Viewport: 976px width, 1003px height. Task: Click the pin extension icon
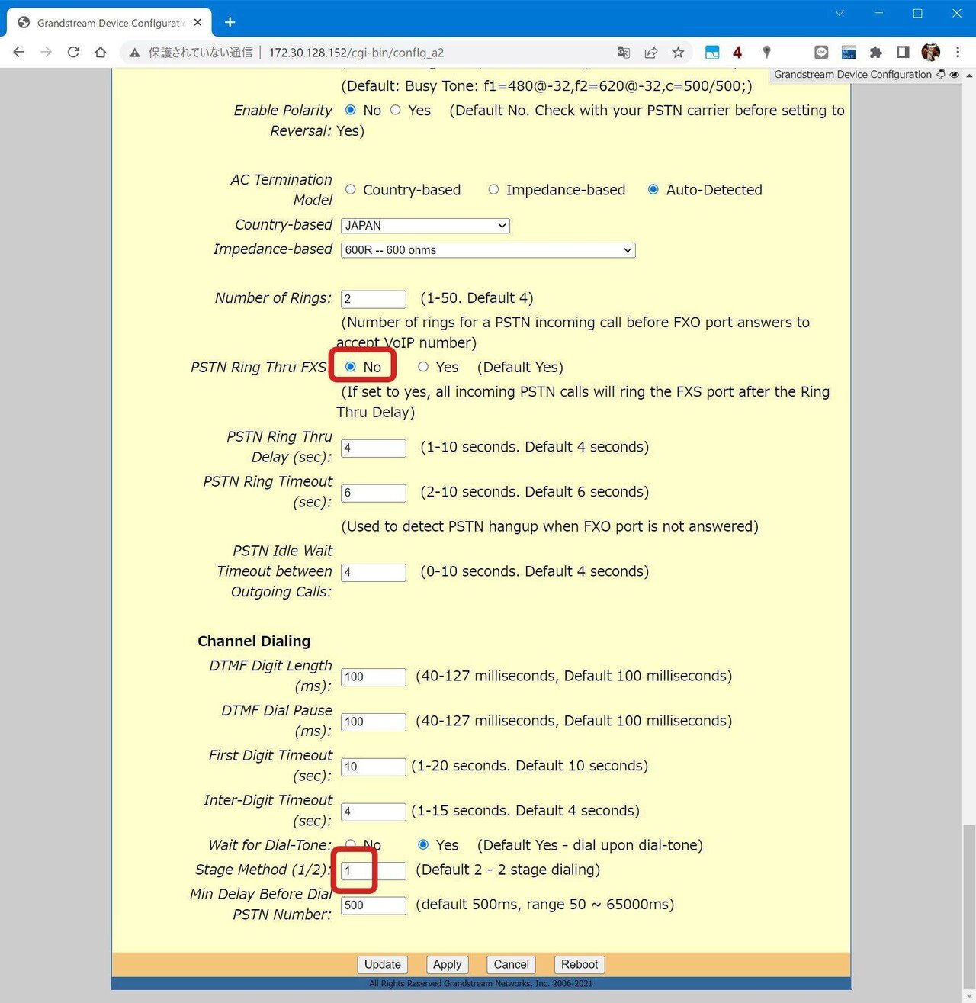(x=767, y=52)
